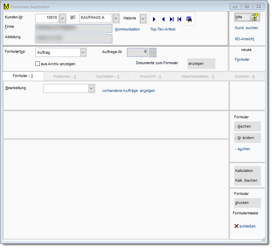Jump to last customer record
Image resolution: width=272 pixels, height=248 pixels.
tap(171, 19)
